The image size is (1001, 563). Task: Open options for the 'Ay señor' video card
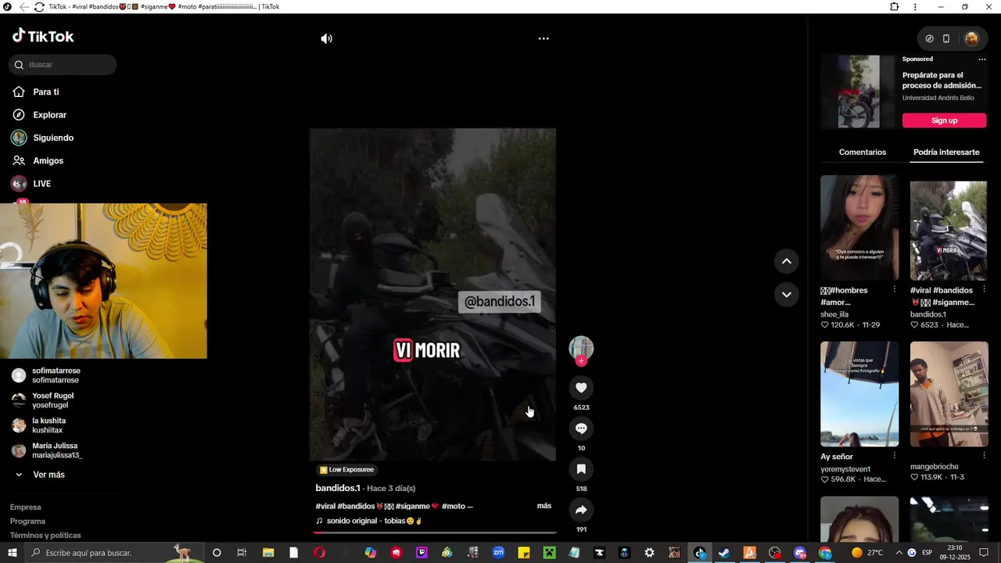(894, 456)
